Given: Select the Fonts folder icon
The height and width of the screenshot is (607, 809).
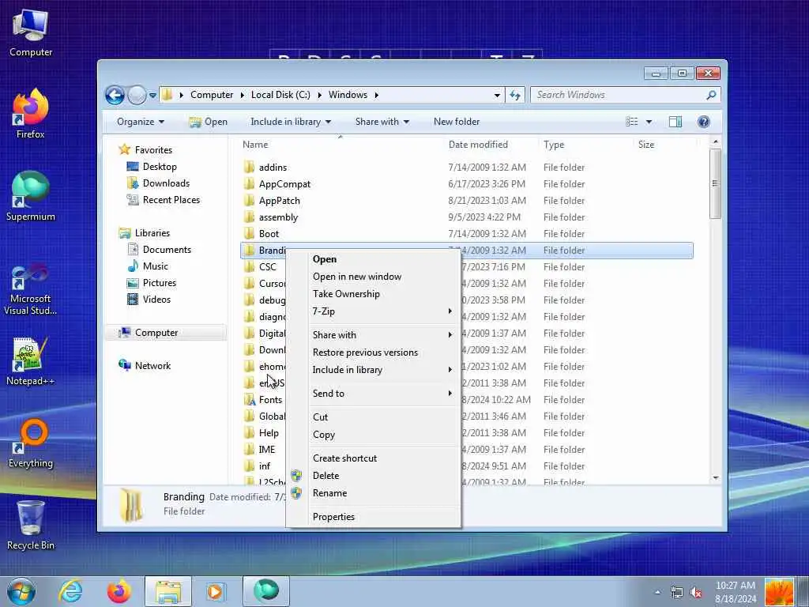Looking at the screenshot, I should coord(250,399).
